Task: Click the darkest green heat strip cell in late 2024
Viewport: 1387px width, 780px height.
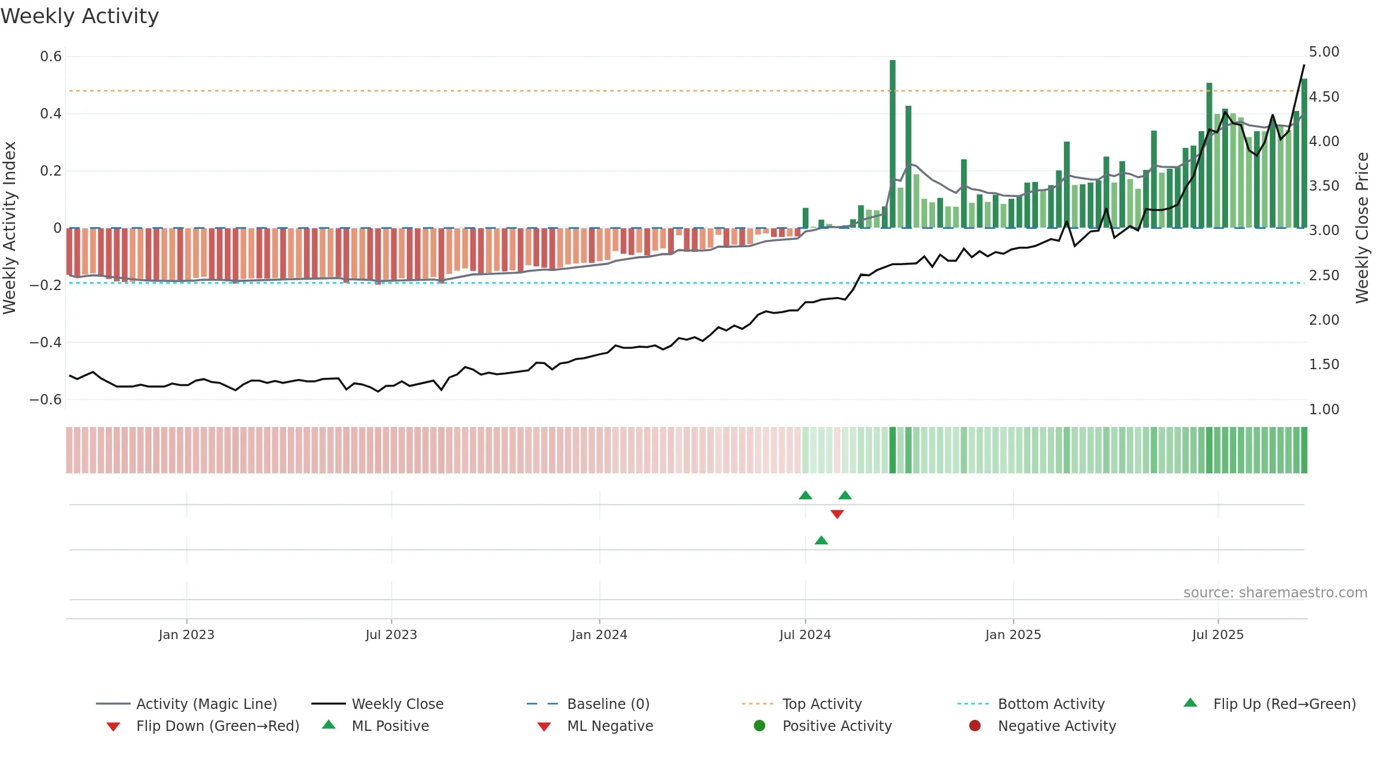Action: point(893,450)
